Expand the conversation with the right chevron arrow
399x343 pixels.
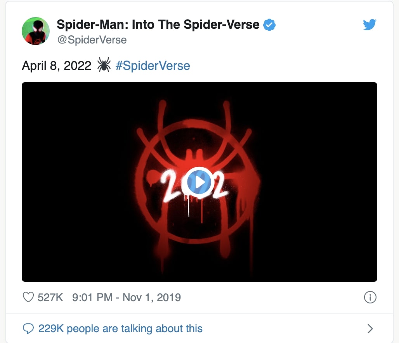pyautogui.click(x=370, y=328)
